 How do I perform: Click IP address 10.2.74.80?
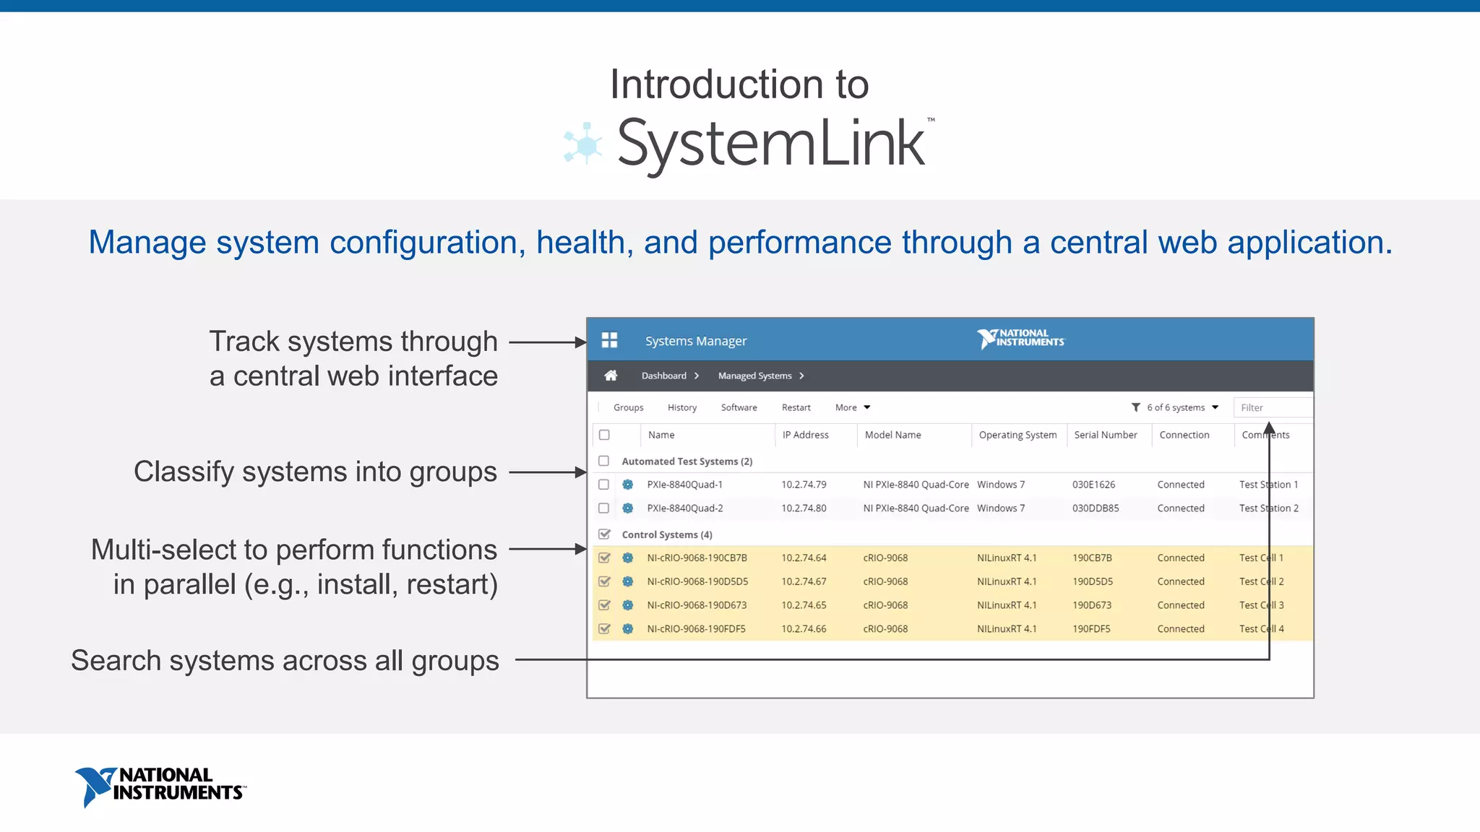(804, 508)
